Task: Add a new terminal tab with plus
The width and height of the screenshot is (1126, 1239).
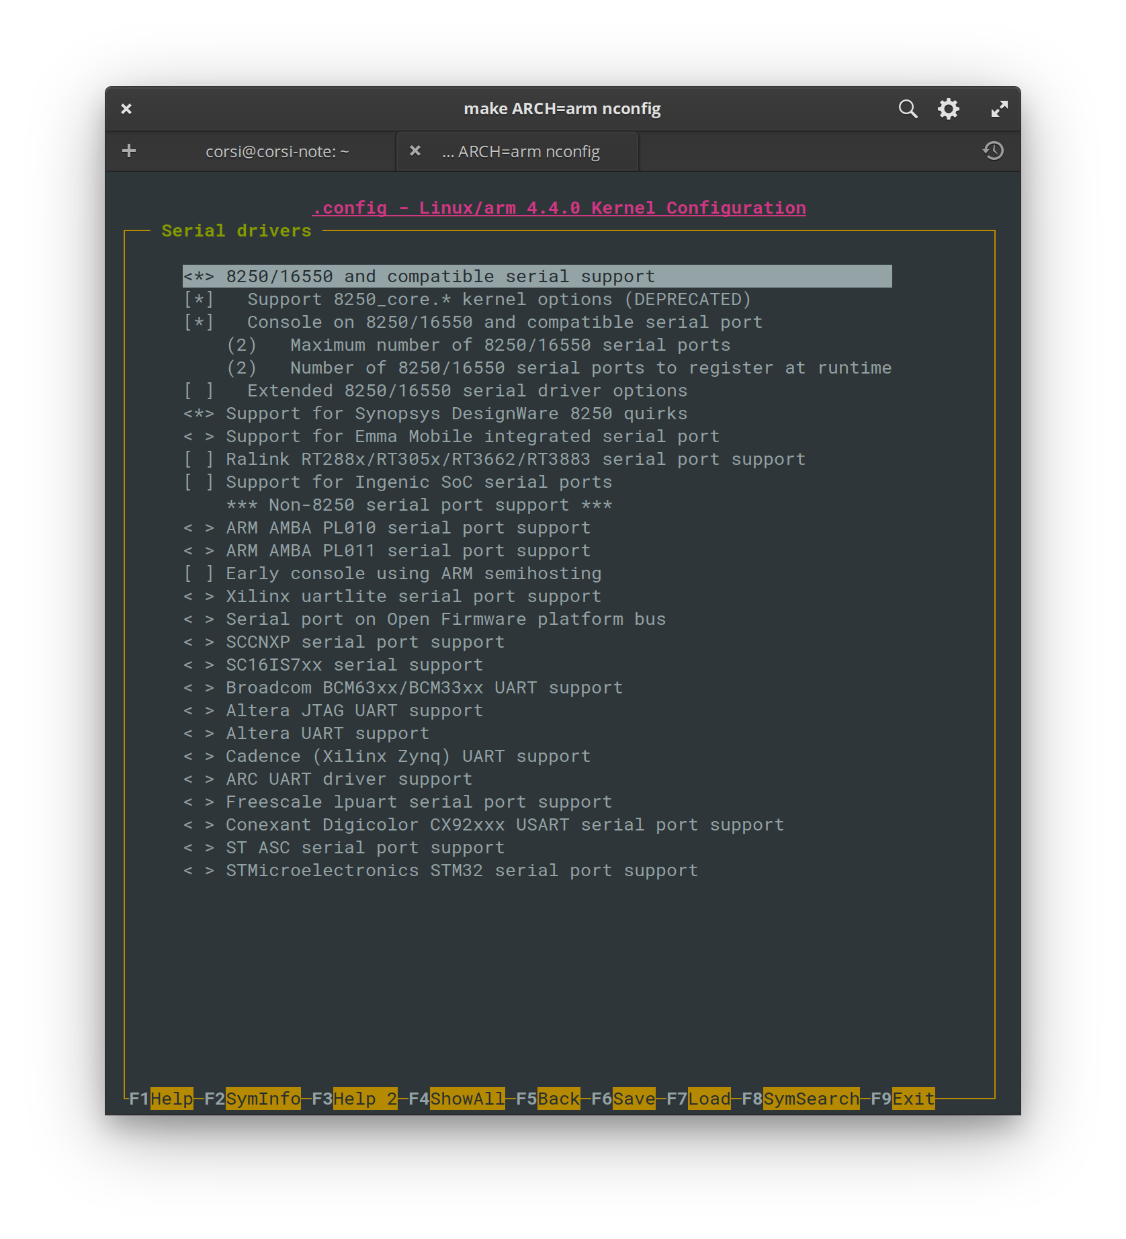Action: pyautogui.click(x=129, y=151)
